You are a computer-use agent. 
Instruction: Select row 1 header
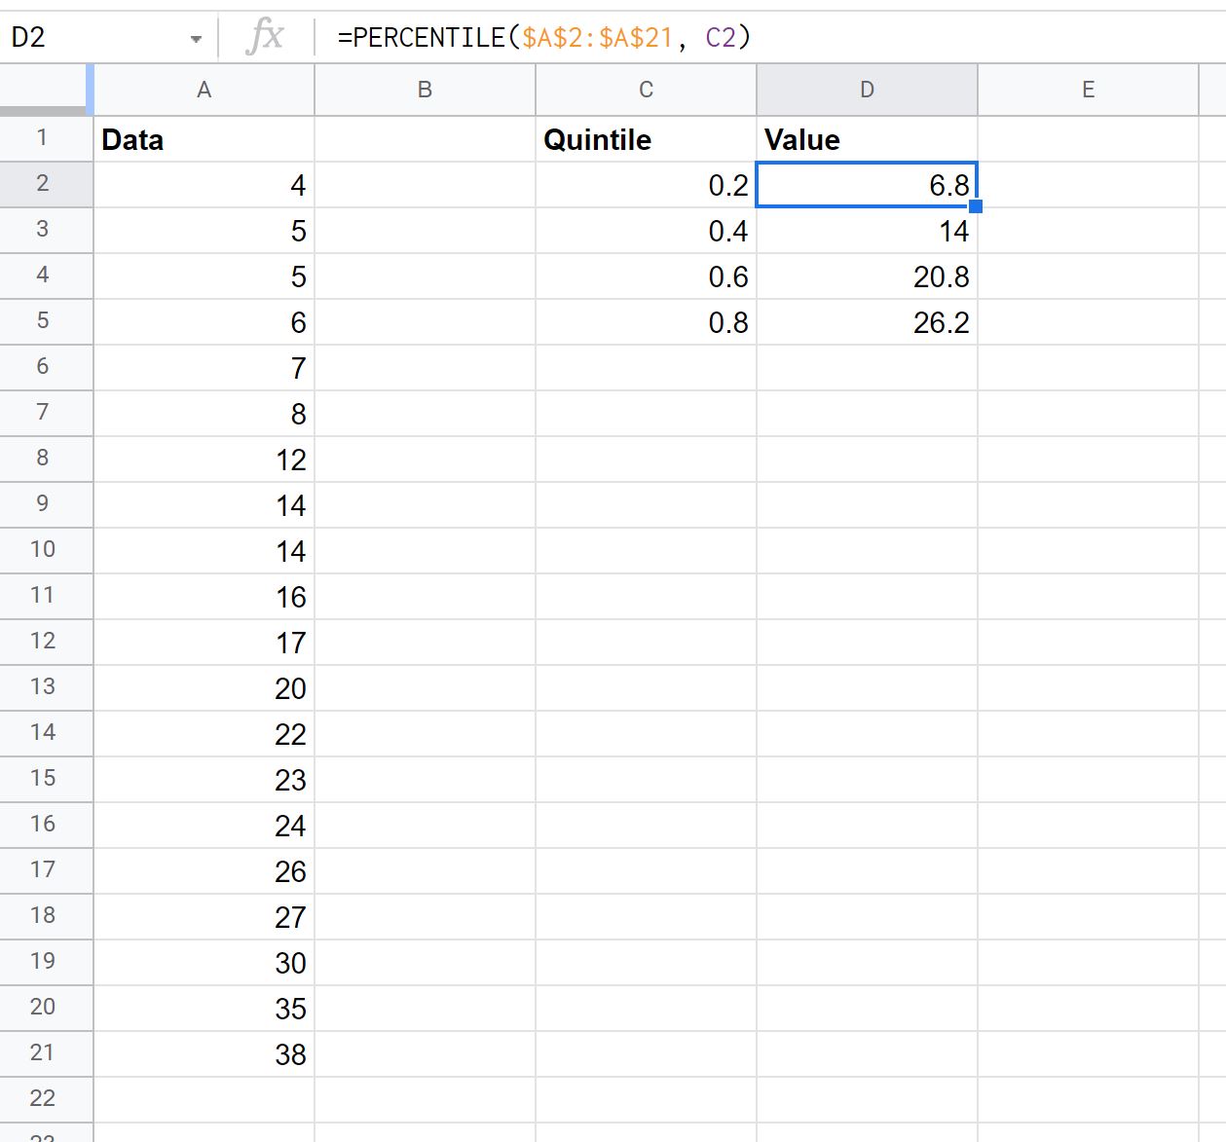point(46,138)
